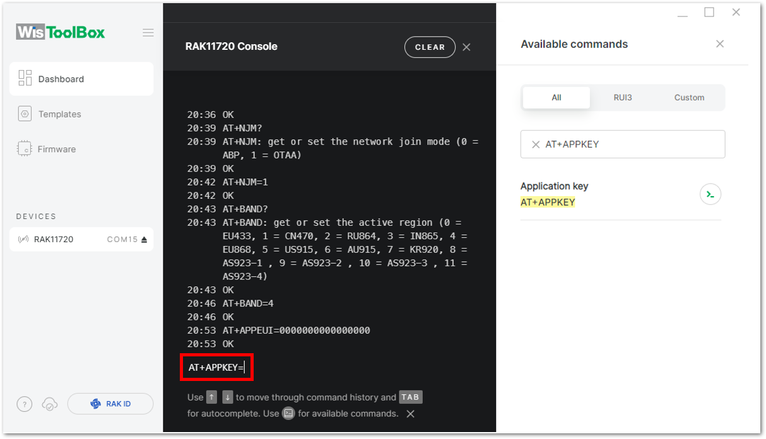Select the highlighted AT+APPKEY command
The image size is (766, 439).
pos(548,202)
